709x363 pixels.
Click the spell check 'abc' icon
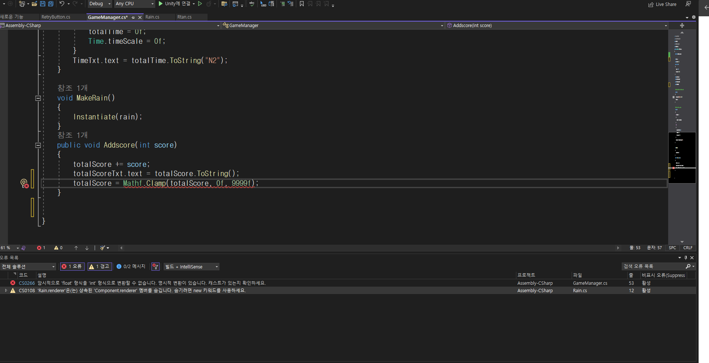tap(252, 4)
